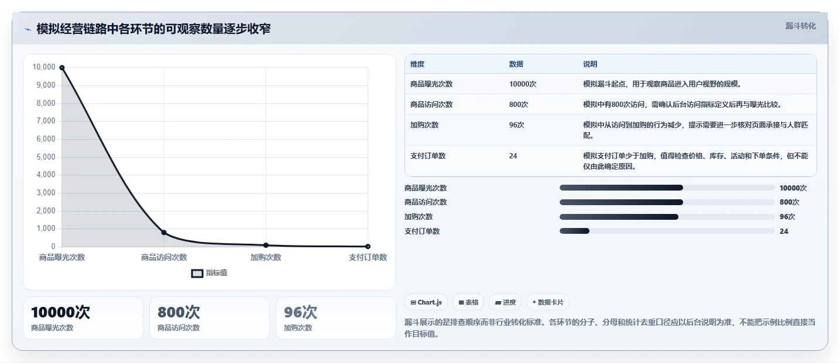Image resolution: width=840 pixels, height=363 pixels.
Task: Select the 支付订单数 cell in the table
Action: pos(428,156)
